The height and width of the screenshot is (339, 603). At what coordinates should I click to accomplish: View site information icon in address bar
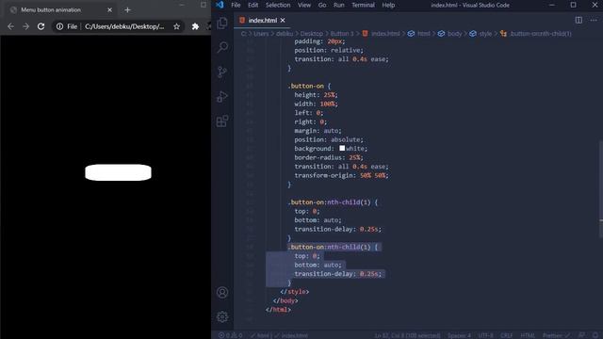[x=59, y=26]
